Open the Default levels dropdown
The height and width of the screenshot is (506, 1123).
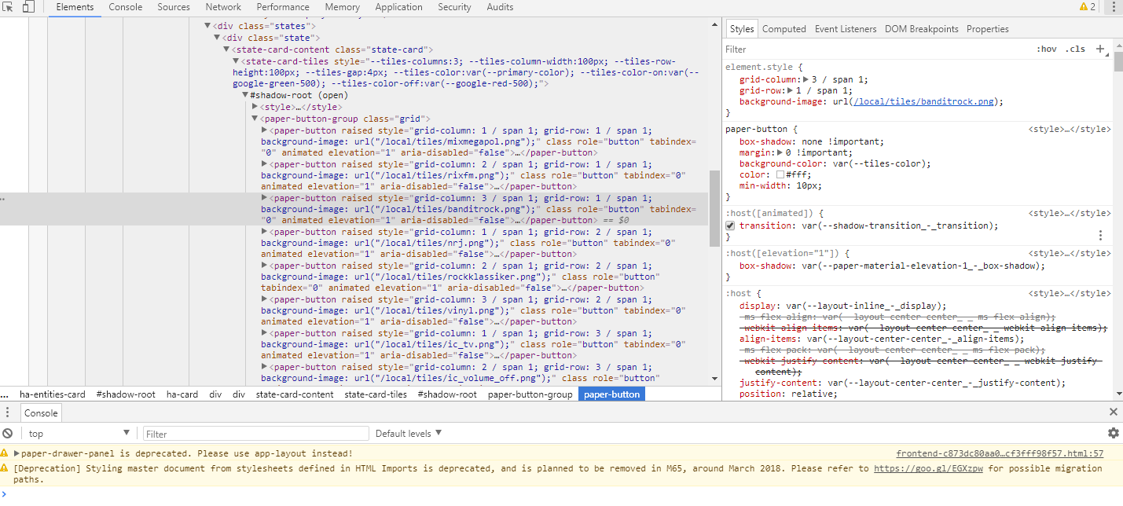point(409,433)
